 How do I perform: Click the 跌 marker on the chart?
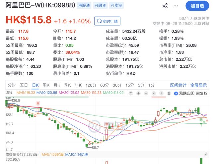pyautogui.click(x=201, y=120)
